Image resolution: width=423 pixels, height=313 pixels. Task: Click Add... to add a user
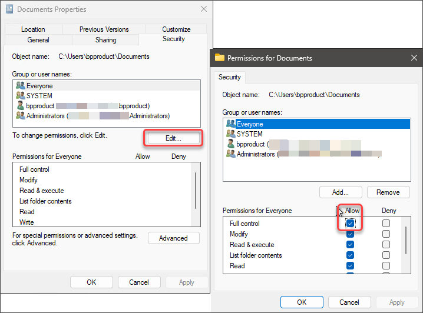[341, 192]
